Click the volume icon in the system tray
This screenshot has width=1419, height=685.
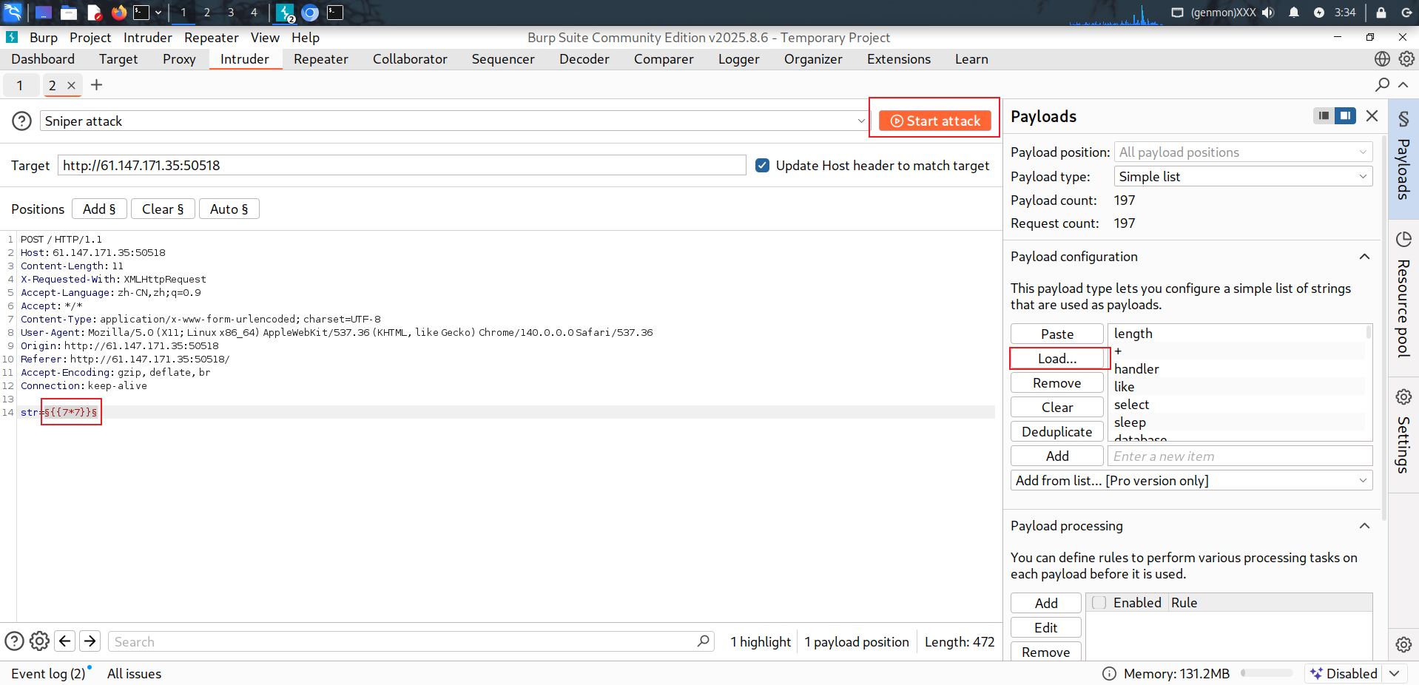1268,13
